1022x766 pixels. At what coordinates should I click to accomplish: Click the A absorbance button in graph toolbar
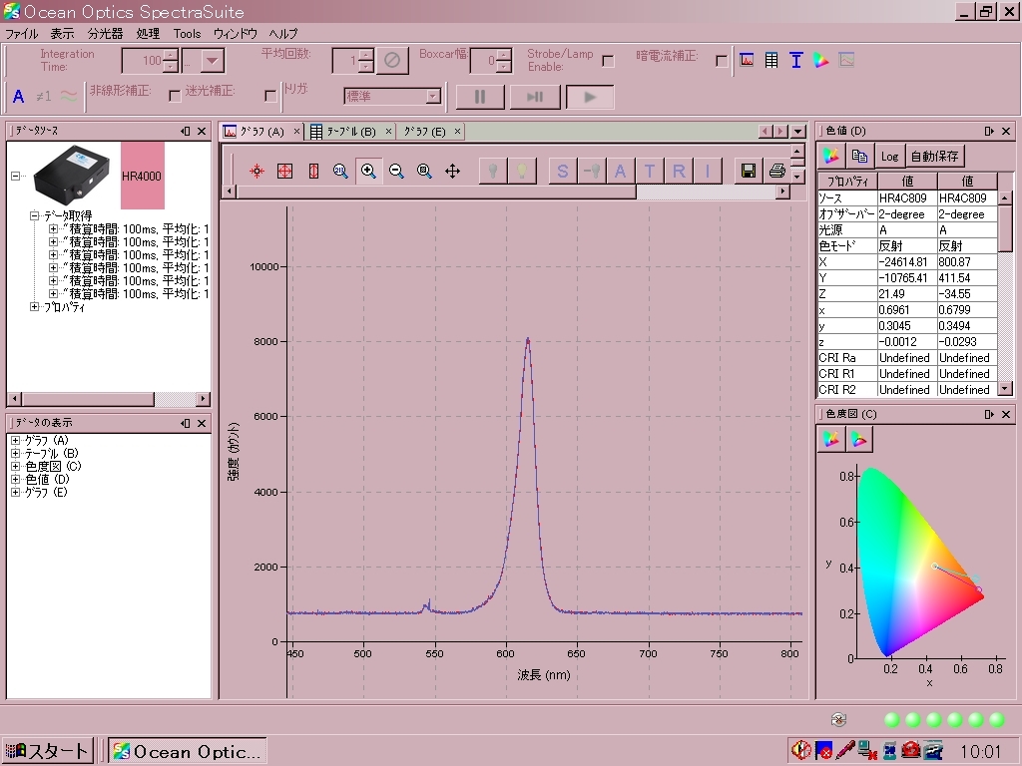(621, 171)
